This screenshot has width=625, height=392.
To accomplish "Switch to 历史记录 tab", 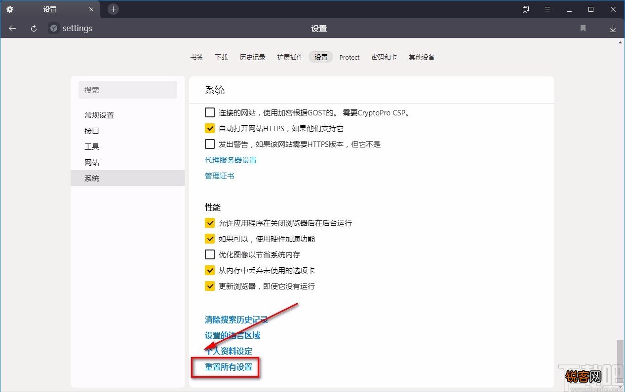I will coord(252,57).
